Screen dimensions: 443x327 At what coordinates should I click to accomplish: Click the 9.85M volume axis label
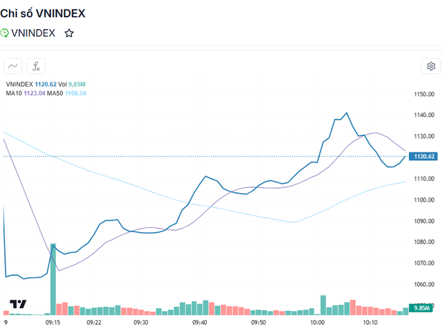tap(422, 308)
